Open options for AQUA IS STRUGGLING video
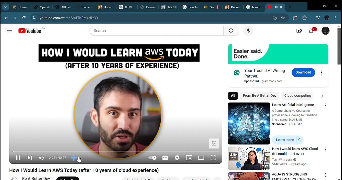The width and height of the screenshot is (342, 180). tap(325, 175)
